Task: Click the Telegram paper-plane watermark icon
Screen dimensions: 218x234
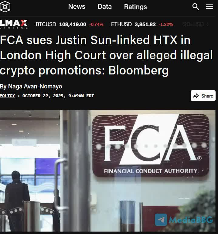Action: pyautogui.click(x=161, y=220)
